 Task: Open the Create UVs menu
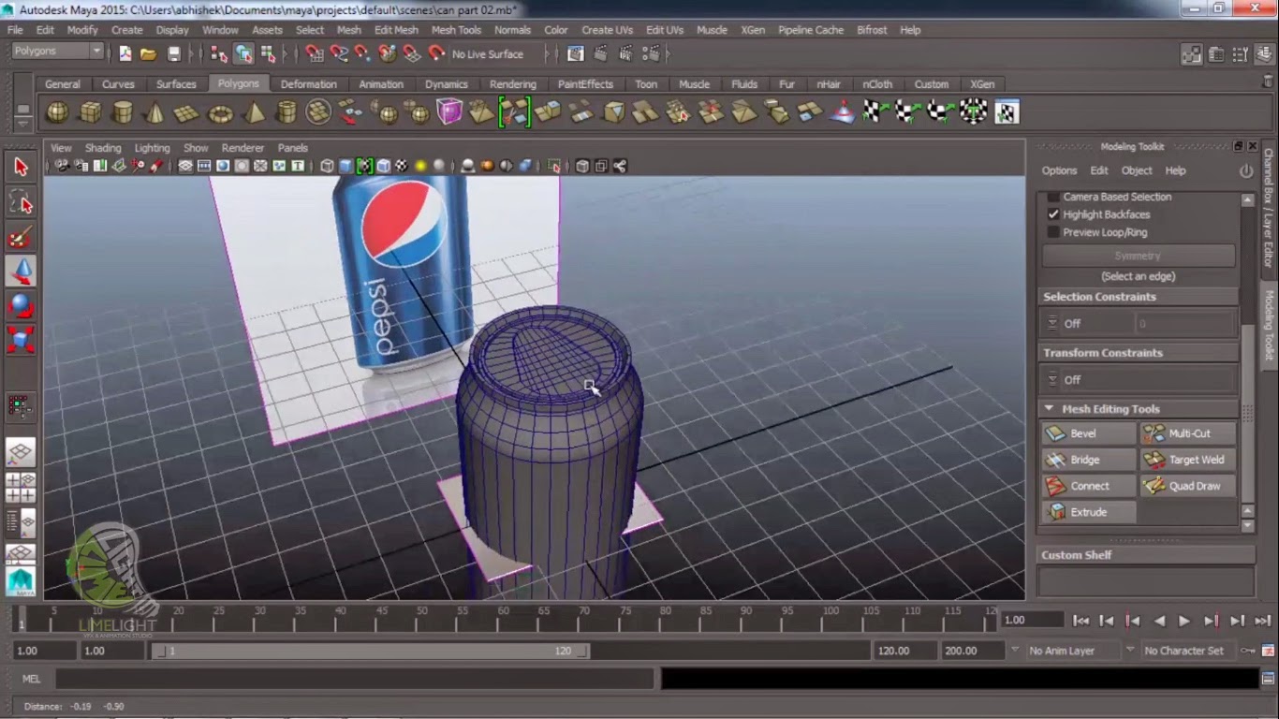point(607,30)
